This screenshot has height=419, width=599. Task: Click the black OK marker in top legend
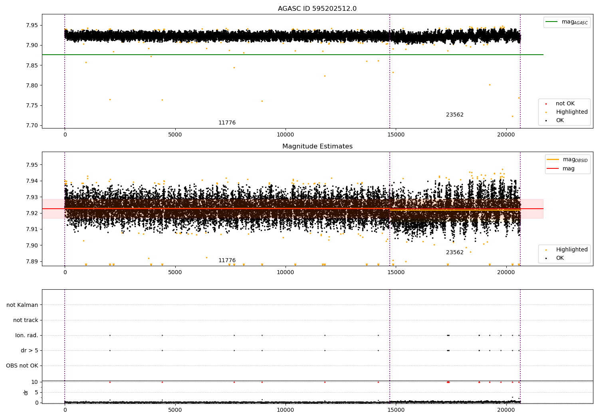tap(546, 121)
